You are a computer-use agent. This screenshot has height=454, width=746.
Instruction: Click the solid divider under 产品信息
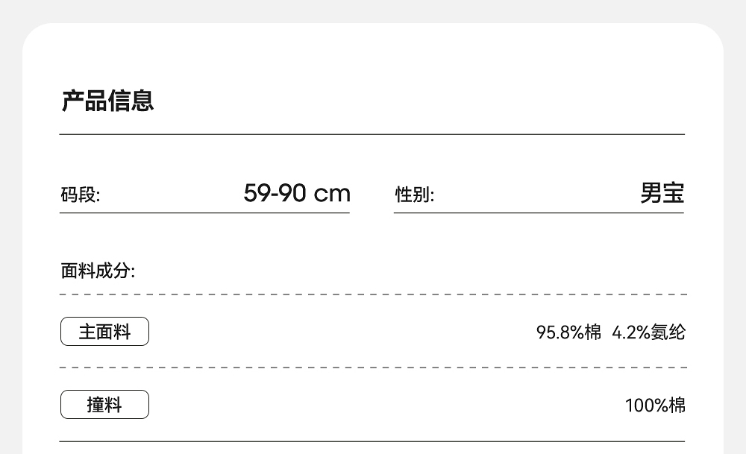pyautogui.click(x=372, y=134)
